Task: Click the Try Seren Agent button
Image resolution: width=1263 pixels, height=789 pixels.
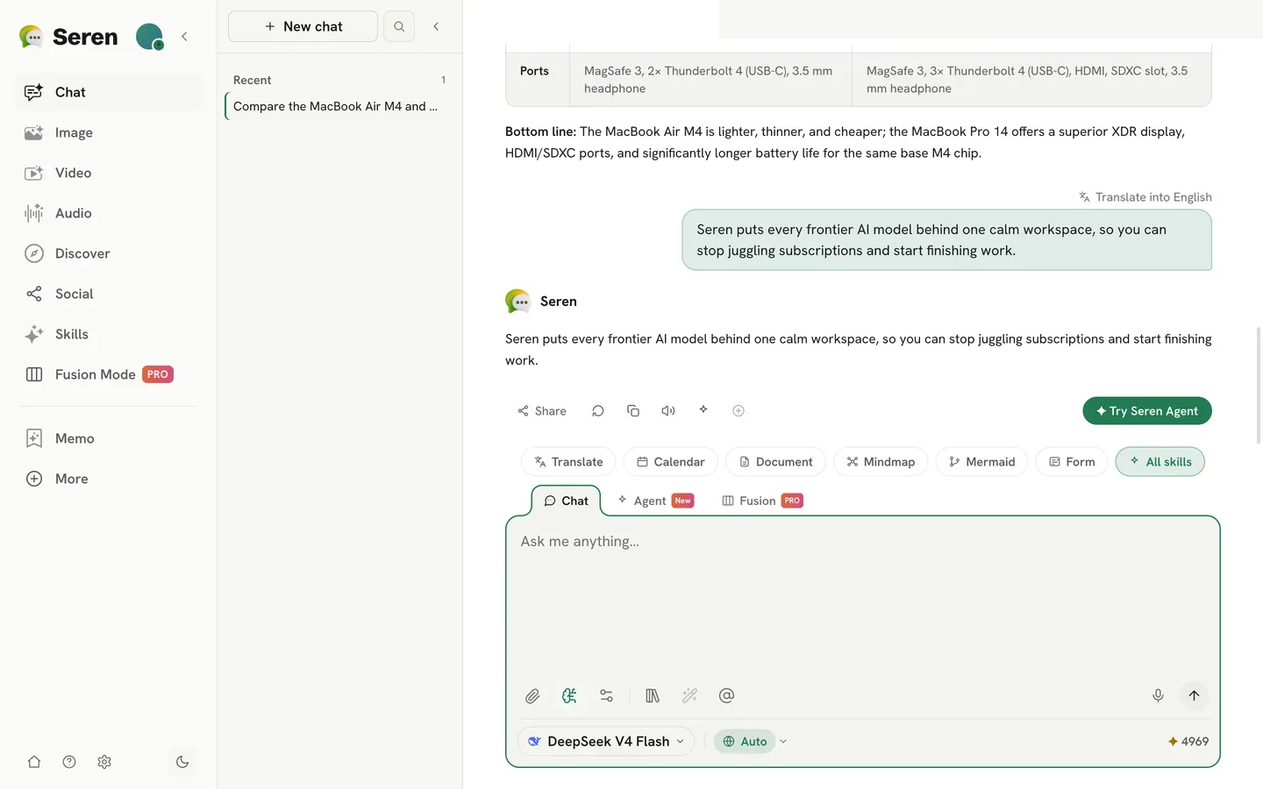Action: tap(1147, 411)
